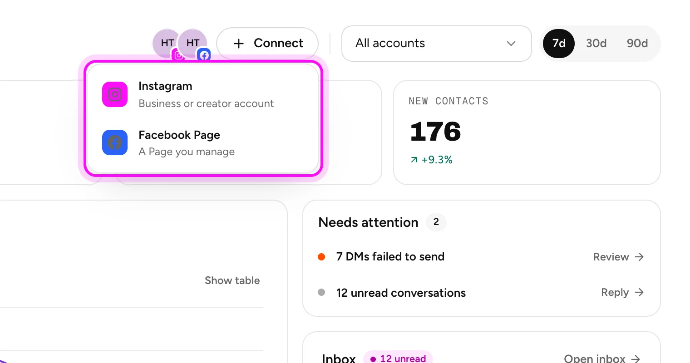This screenshot has height=363, width=690.
Task: Choose Instagram Business or creator account
Action: tap(203, 94)
